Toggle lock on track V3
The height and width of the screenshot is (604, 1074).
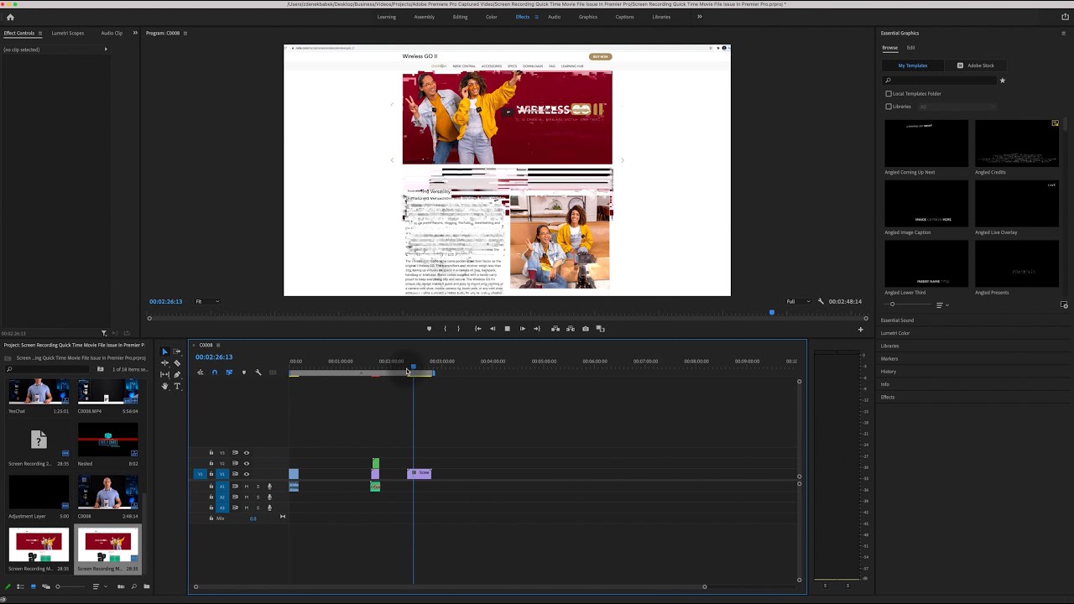[211, 453]
